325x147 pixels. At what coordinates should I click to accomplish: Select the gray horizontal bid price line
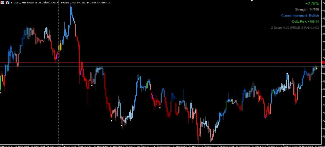[160, 66]
